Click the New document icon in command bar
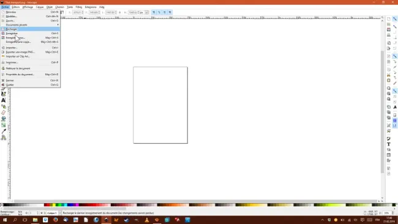 point(389,19)
